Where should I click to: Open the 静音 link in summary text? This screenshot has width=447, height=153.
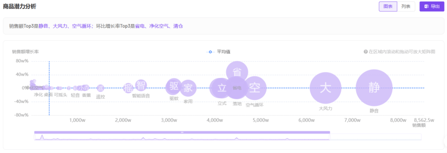pos(43,26)
